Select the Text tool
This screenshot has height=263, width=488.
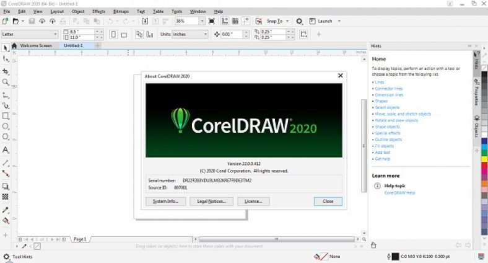6,150
